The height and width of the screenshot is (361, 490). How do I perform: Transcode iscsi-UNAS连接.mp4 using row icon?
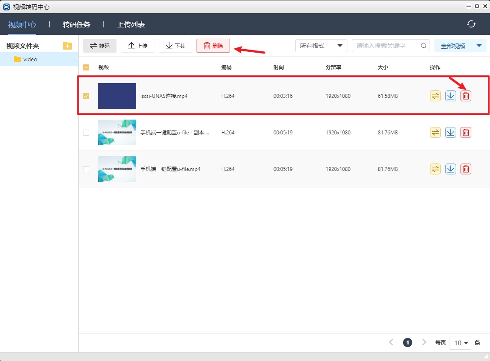[435, 96]
